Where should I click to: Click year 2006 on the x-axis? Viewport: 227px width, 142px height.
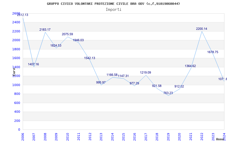coord(23,137)
